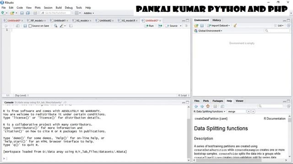Click the compile report notebook icon in editor
Screen dimensions: 293x164
point(71,26)
